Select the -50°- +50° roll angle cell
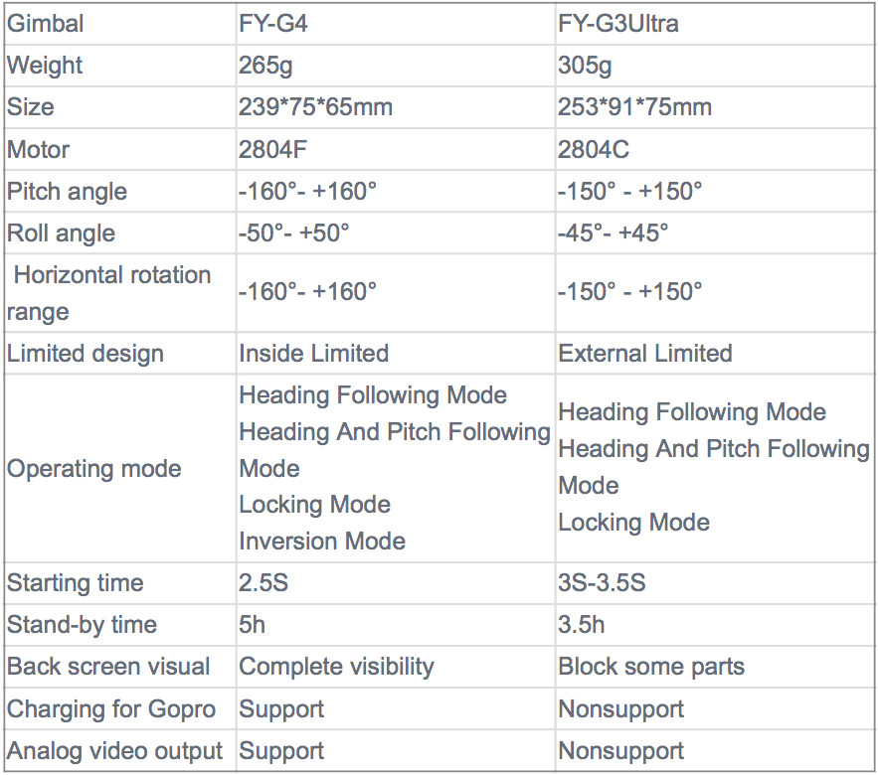The height and width of the screenshot is (775, 878). 294,233
